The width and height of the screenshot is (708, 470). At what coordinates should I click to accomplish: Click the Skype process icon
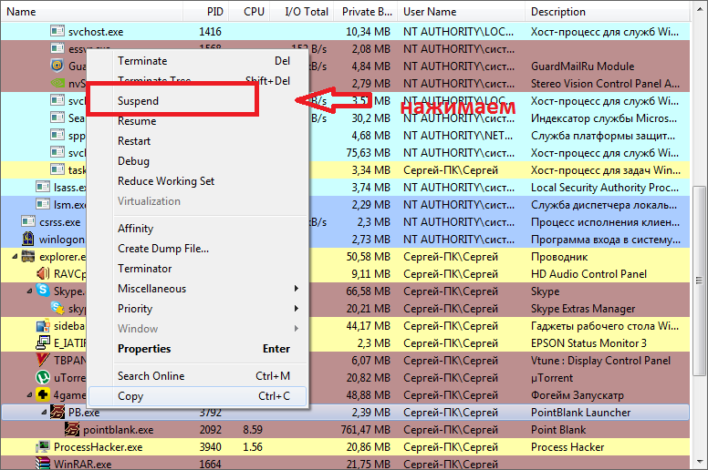click(43, 291)
